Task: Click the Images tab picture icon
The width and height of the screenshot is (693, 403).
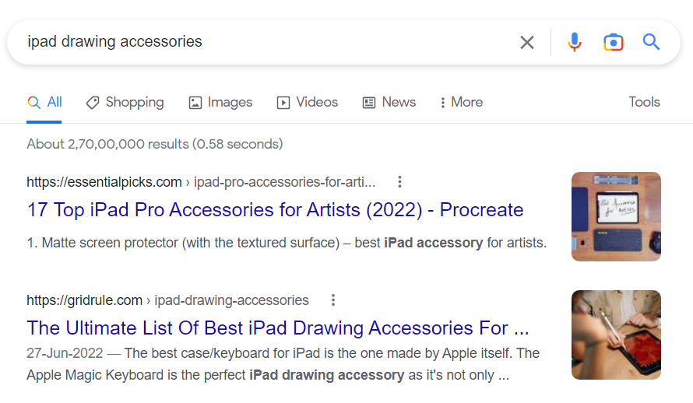Action: 195,103
